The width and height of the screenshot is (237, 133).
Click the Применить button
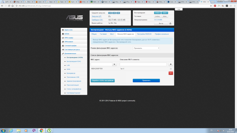point(146,80)
